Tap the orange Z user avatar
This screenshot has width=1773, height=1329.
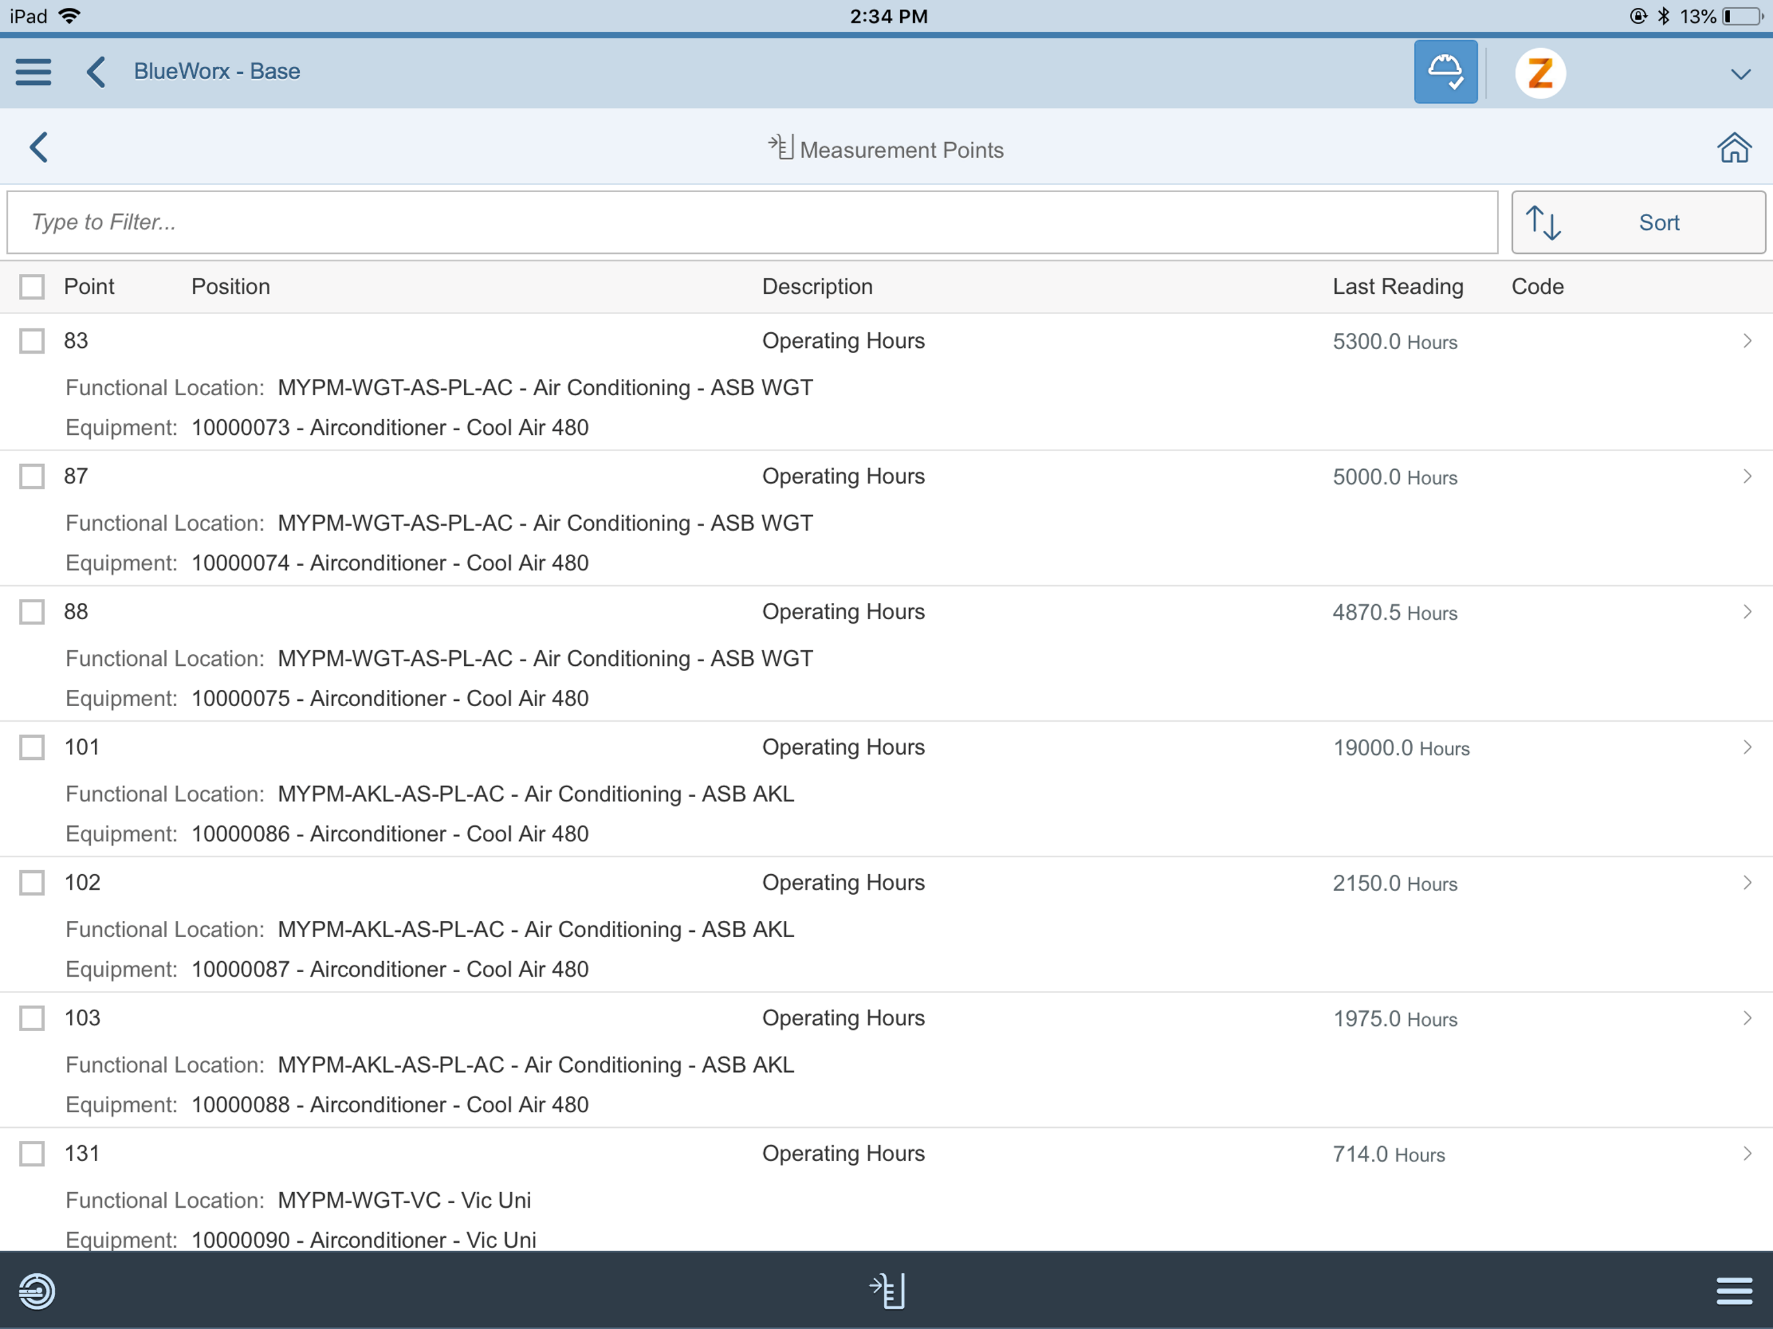(1540, 73)
